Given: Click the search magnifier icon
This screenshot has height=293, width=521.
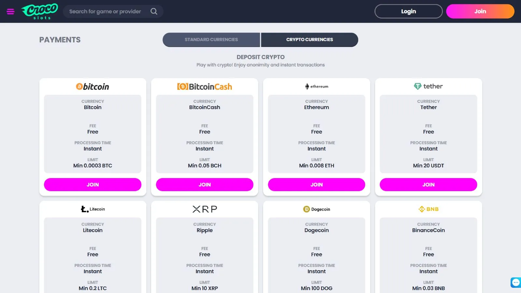Looking at the screenshot, I should click(154, 11).
